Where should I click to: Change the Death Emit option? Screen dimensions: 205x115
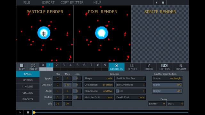[130, 97]
